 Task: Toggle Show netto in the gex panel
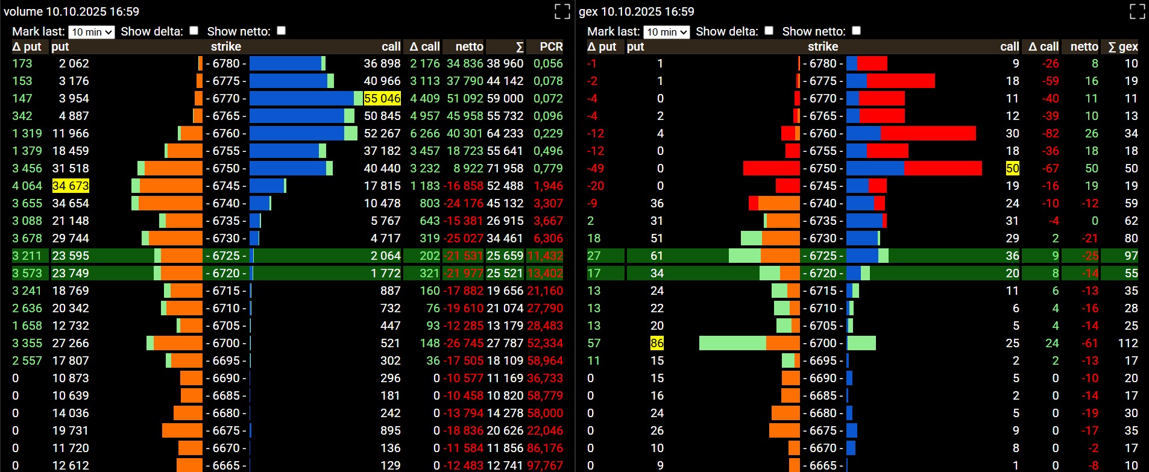[856, 31]
